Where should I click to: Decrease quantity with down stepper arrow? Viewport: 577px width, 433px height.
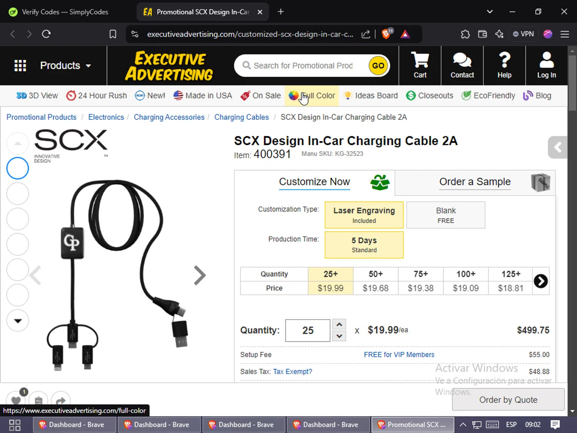click(339, 336)
